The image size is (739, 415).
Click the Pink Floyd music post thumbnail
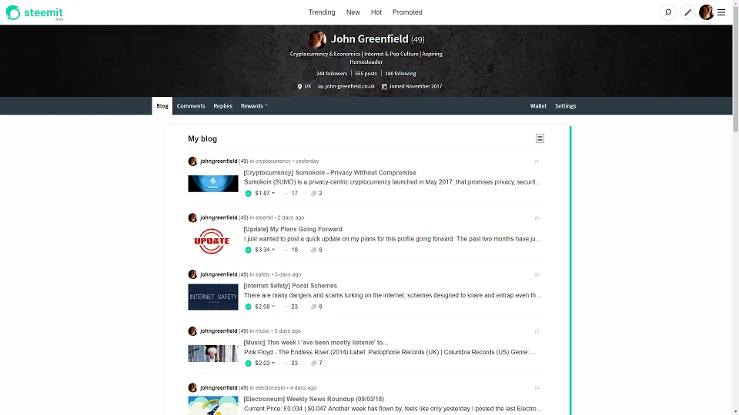point(213,354)
